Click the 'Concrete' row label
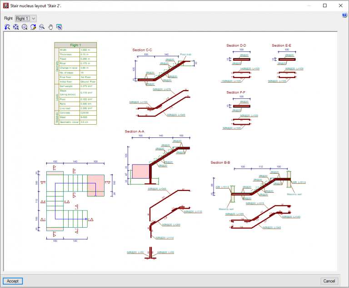Viewport: 349px width, 288px height. pyautogui.click(x=65, y=112)
